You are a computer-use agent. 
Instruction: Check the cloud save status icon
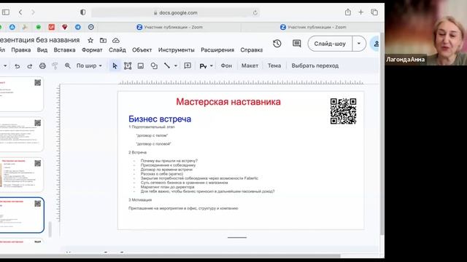116,40
